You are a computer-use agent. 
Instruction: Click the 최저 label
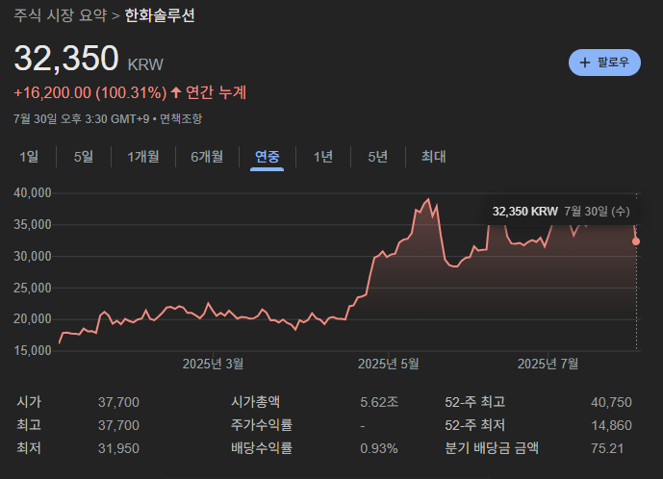point(29,448)
